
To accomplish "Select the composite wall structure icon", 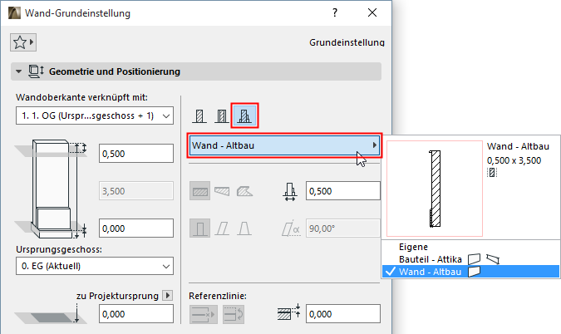I will coord(221,115).
